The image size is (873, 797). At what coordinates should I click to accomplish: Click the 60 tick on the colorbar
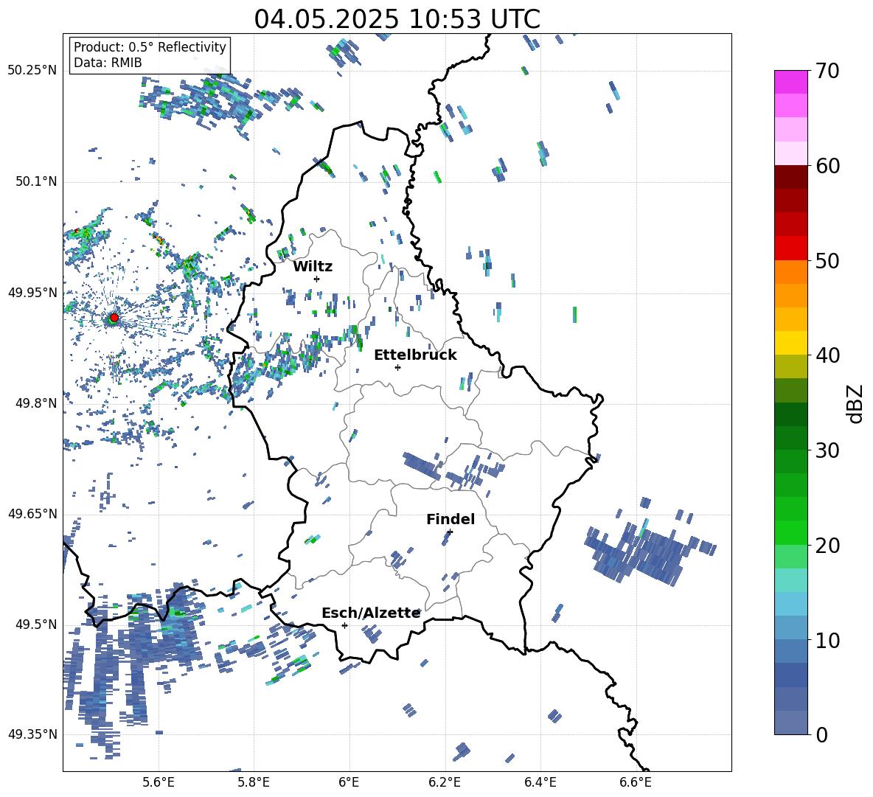tap(827, 166)
